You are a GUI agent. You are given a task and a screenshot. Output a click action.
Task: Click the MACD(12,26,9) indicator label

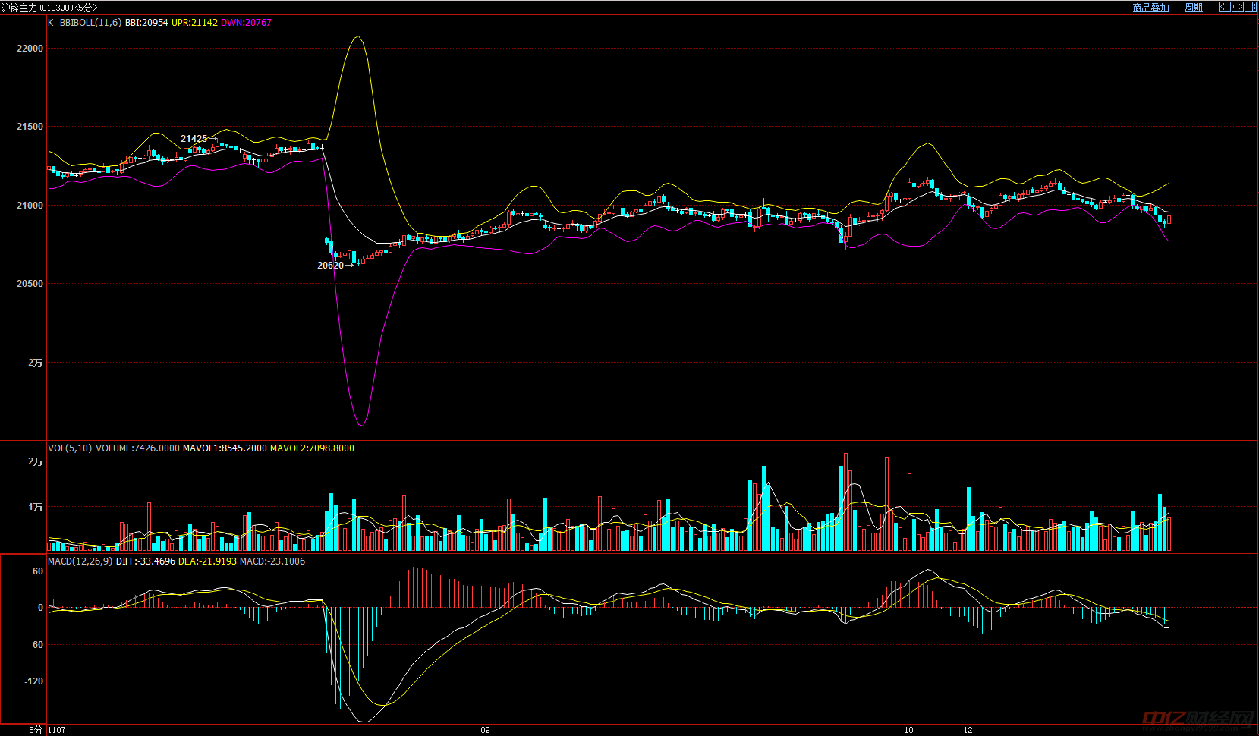[80, 561]
